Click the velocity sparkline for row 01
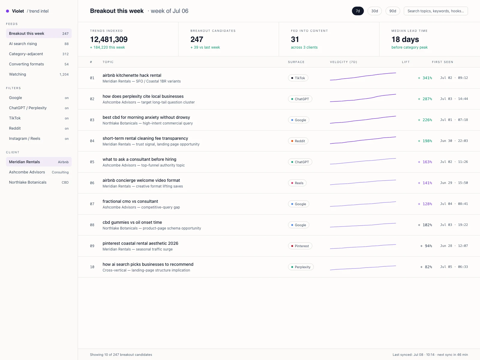This screenshot has height=360, width=480. (x=363, y=76)
